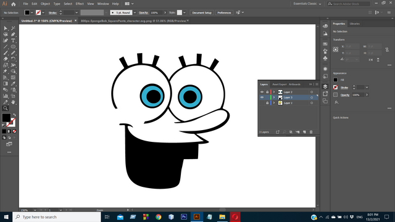395x222 pixels.
Task: Select the Eraser tool
Action: coord(6,59)
